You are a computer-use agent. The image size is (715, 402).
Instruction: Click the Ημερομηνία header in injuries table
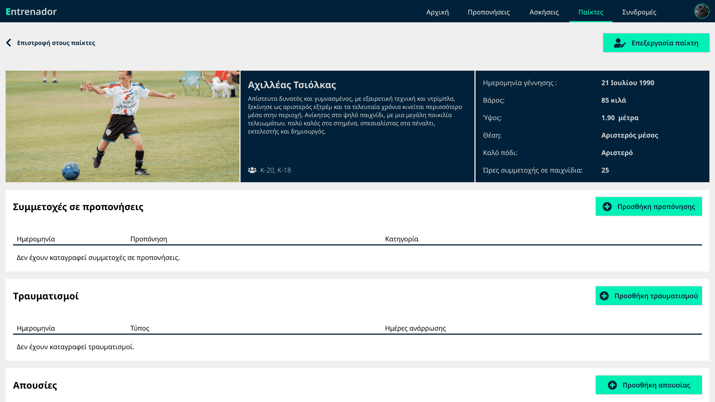pyautogui.click(x=36, y=328)
